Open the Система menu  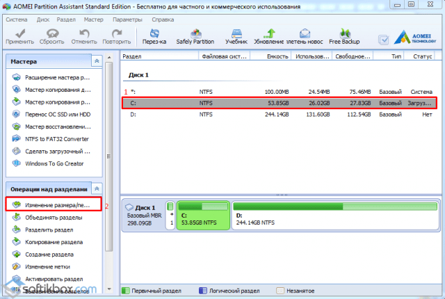pos(17,19)
